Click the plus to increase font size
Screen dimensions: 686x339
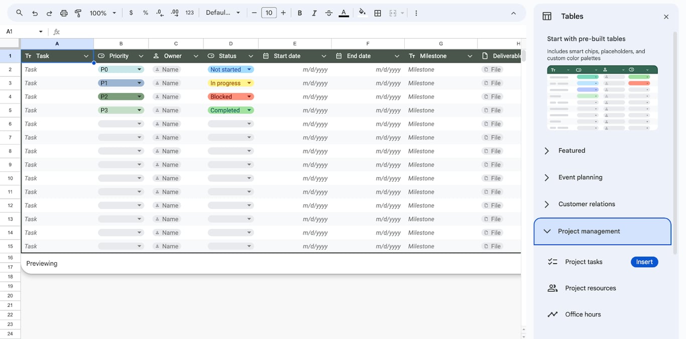[x=283, y=13]
